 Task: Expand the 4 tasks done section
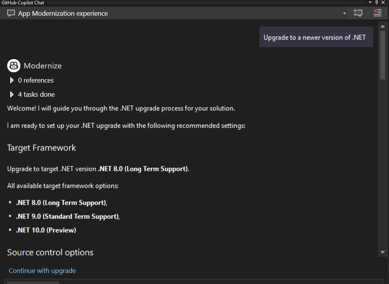coord(12,94)
